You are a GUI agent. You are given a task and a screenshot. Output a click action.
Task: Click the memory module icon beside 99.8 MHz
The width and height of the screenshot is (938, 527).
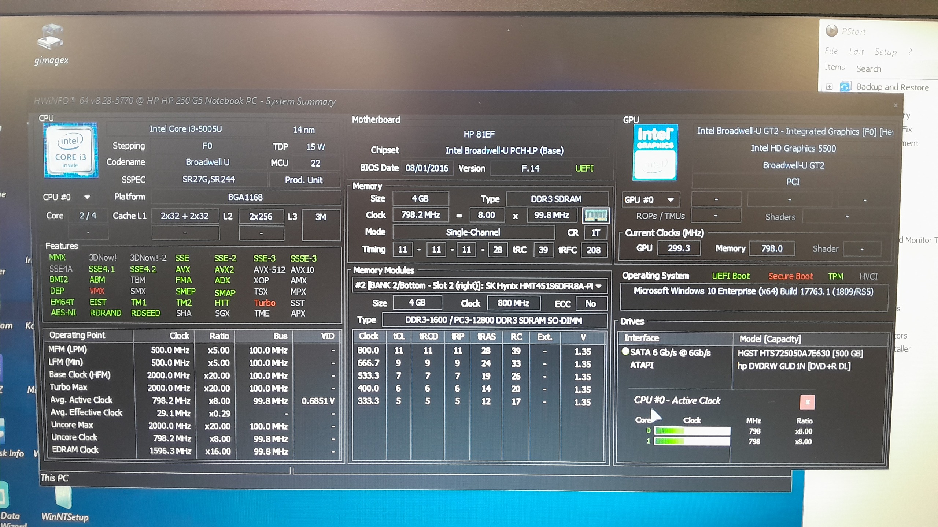(596, 216)
